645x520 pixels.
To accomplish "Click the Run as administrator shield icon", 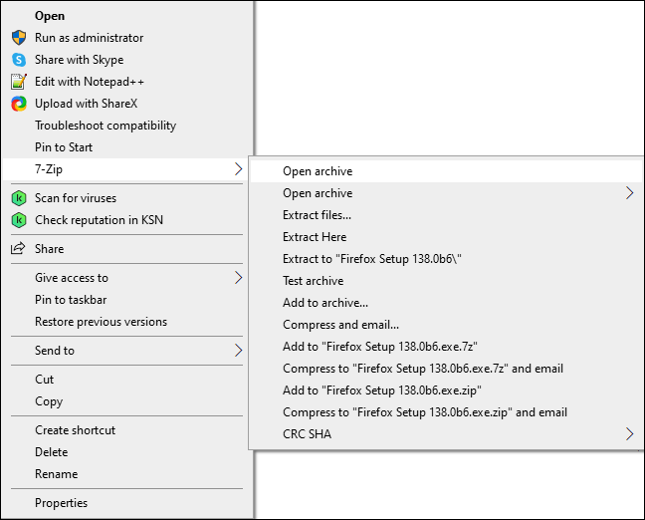I will click(x=18, y=38).
